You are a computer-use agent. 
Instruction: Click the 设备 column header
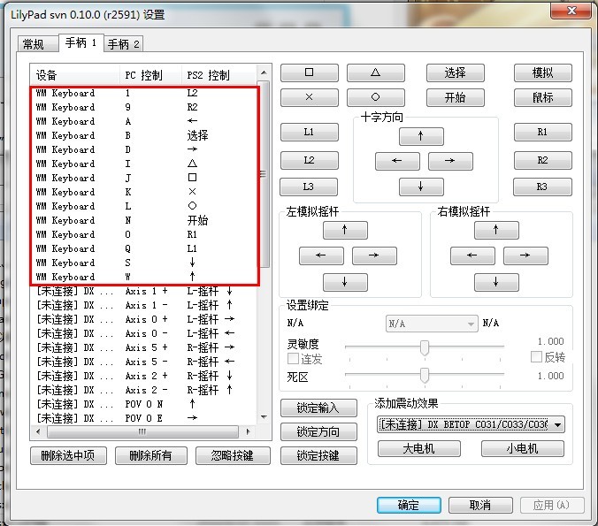point(74,75)
